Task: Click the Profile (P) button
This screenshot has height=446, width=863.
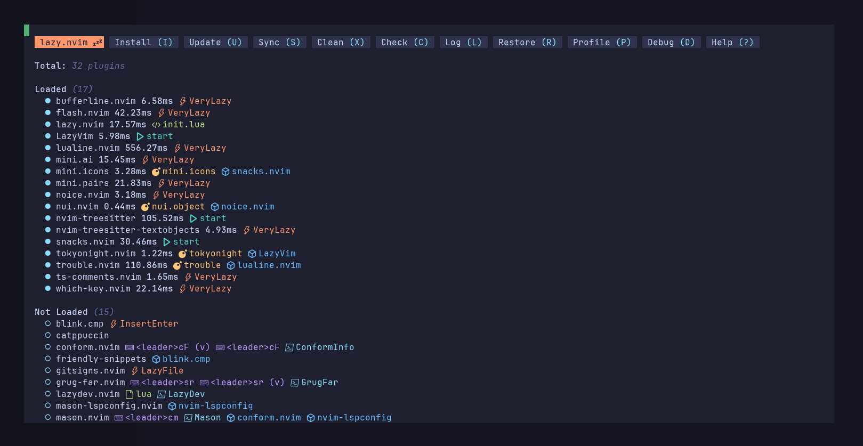Action: point(602,42)
